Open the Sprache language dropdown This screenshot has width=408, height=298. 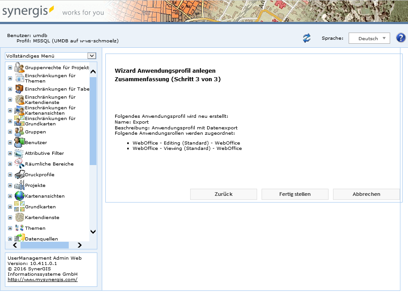click(369, 38)
